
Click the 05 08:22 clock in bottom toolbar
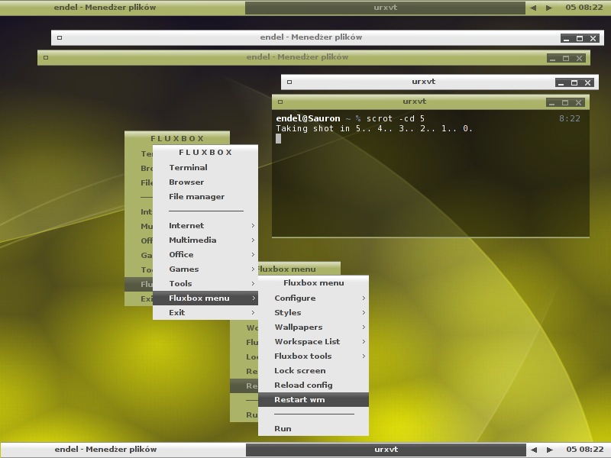coord(585,450)
